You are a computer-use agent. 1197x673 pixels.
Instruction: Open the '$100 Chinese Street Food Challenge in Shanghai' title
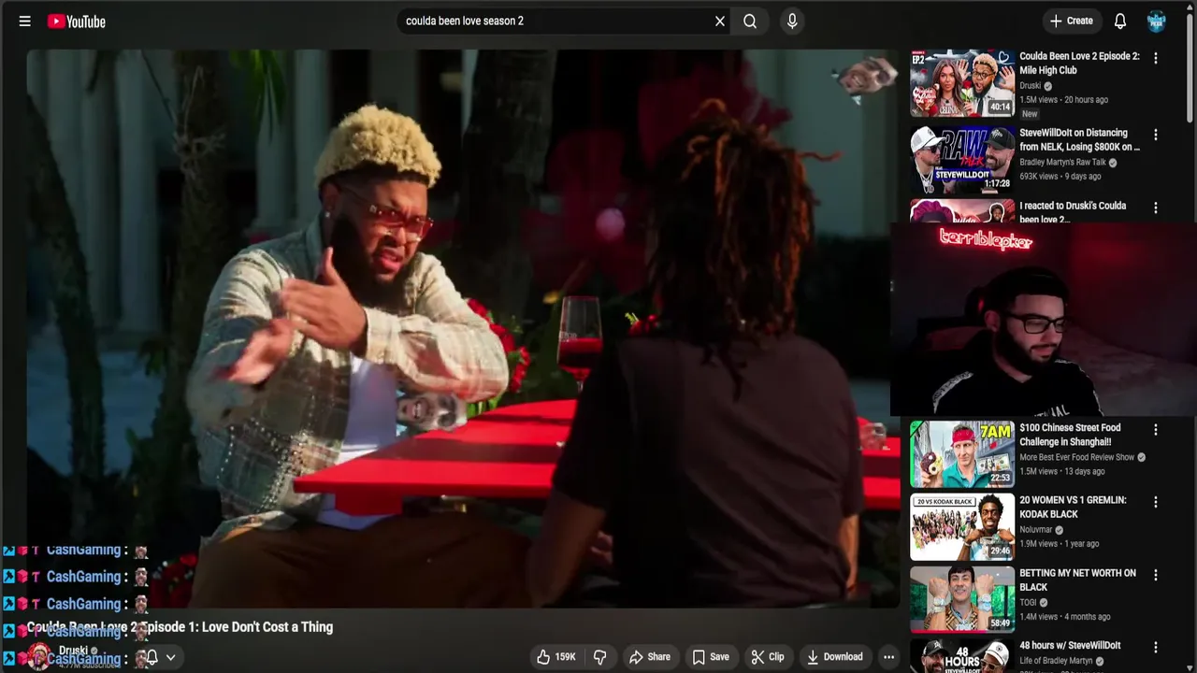(x=1070, y=435)
